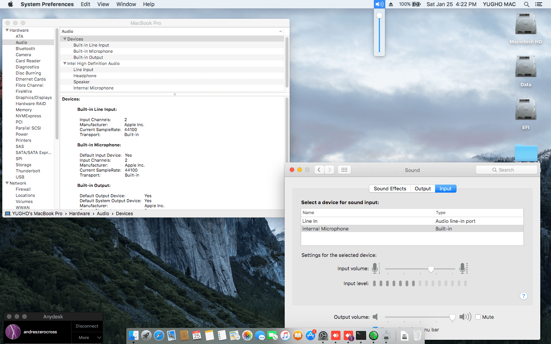Click the System Preferences gear in the Dock
This screenshot has height=344, width=551.
pos(323,336)
